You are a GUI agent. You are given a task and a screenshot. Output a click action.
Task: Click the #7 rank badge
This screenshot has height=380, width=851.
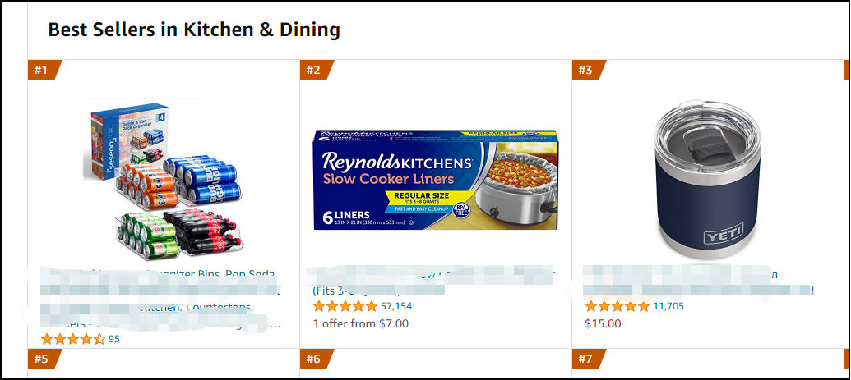pyautogui.click(x=585, y=359)
